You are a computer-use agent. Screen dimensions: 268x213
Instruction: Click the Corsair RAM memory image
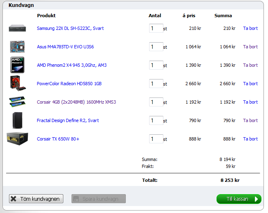pos(17,102)
